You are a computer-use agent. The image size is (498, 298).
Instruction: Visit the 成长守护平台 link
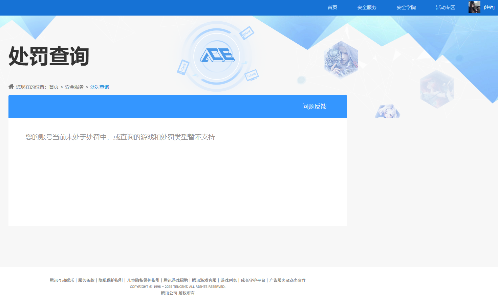pos(253,280)
